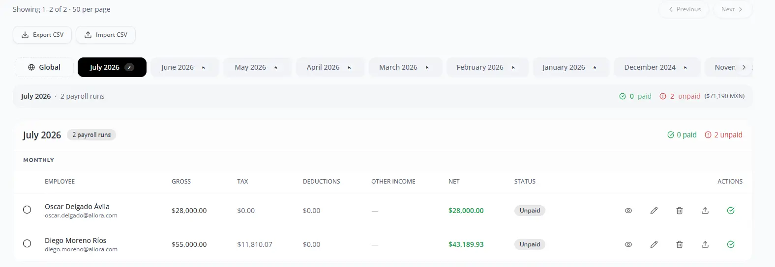Delete Diego Moreno Ríos payroll trash icon

[x=680, y=244]
